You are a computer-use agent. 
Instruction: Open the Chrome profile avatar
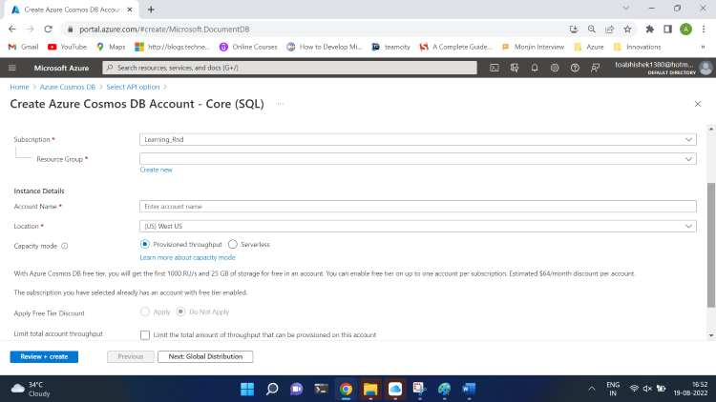(685, 30)
